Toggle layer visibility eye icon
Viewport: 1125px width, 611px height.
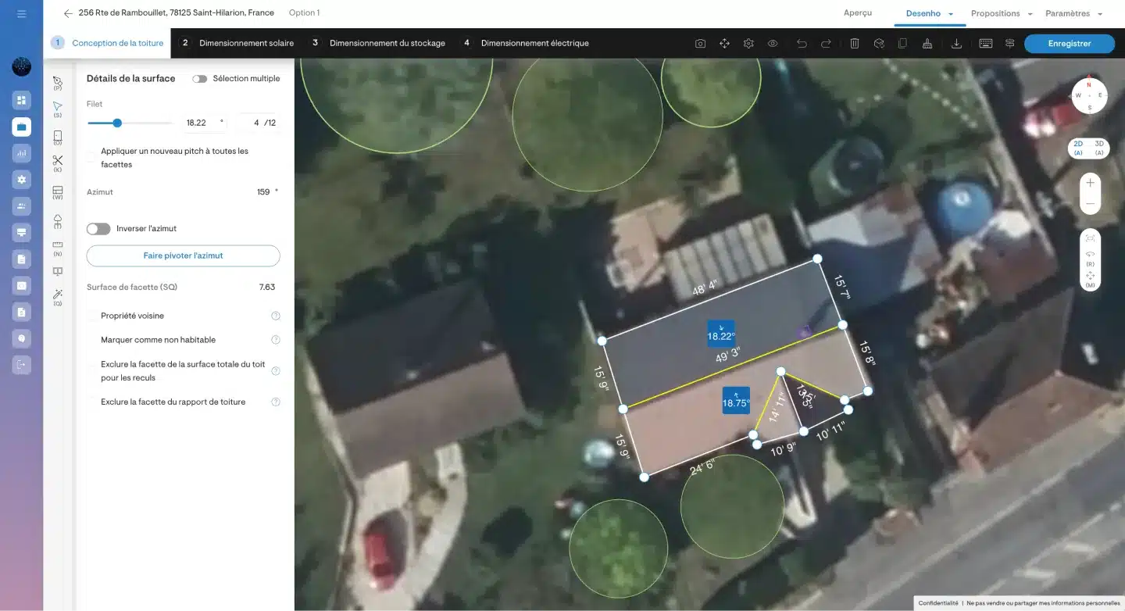point(773,44)
